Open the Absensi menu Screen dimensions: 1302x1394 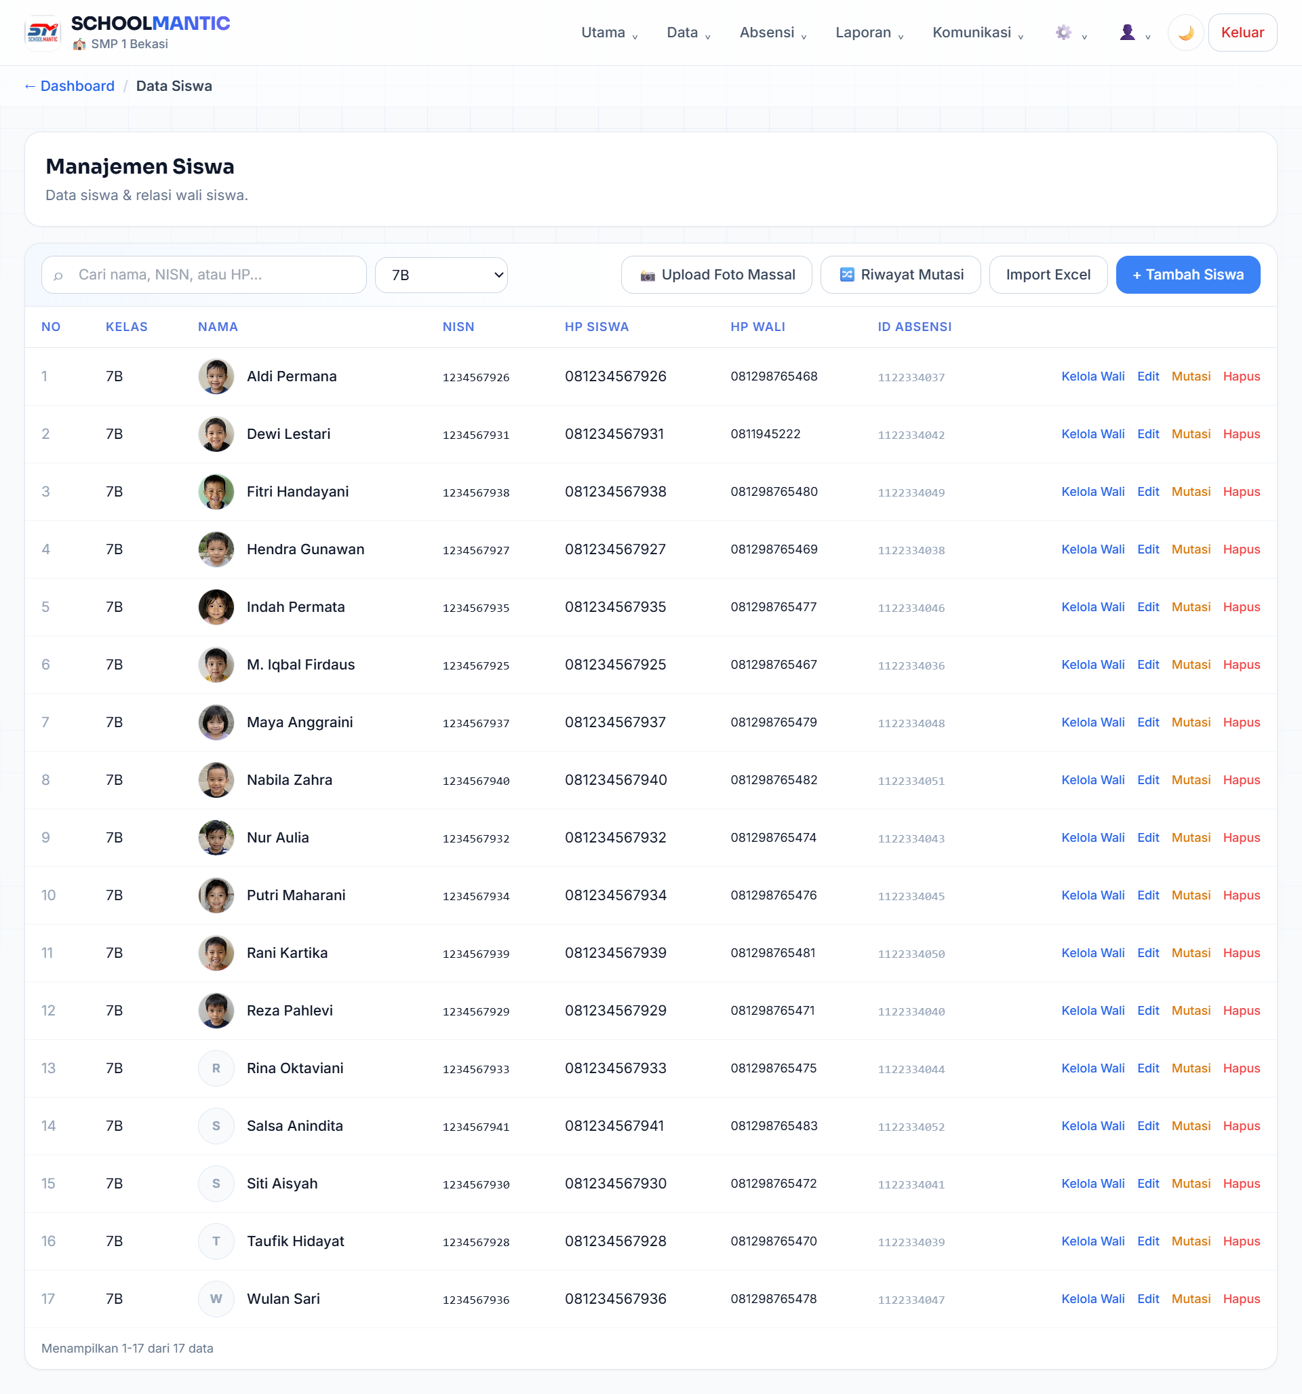(x=773, y=33)
